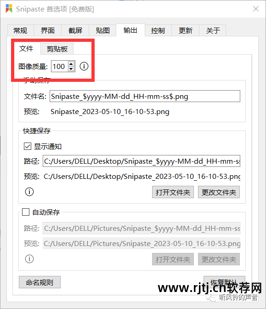This screenshot has width=266, height=309.
Task: Uncheck the 显示通知 checkbox
Action: coord(28,146)
